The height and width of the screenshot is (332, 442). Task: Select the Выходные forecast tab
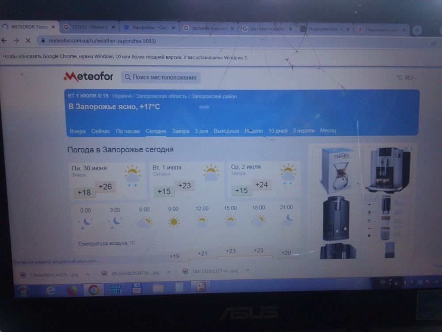pyautogui.click(x=226, y=131)
